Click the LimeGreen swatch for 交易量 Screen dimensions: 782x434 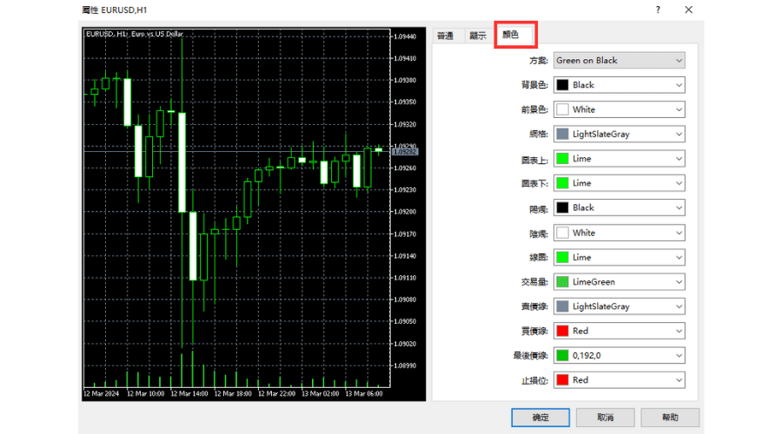(562, 282)
